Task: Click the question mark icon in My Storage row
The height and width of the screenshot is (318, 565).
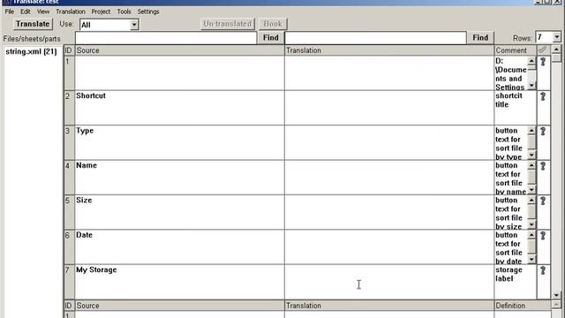Action: coord(543,271)
